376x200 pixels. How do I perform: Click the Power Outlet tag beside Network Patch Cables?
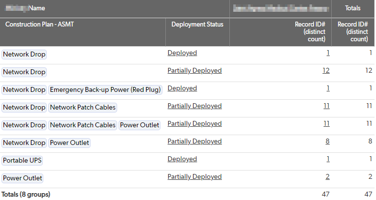click(x=139, y=125)
